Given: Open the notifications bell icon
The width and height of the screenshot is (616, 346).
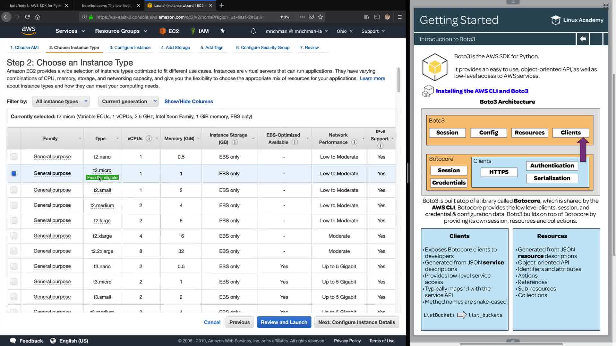Looking at the screenshot, I should (253, 31).
